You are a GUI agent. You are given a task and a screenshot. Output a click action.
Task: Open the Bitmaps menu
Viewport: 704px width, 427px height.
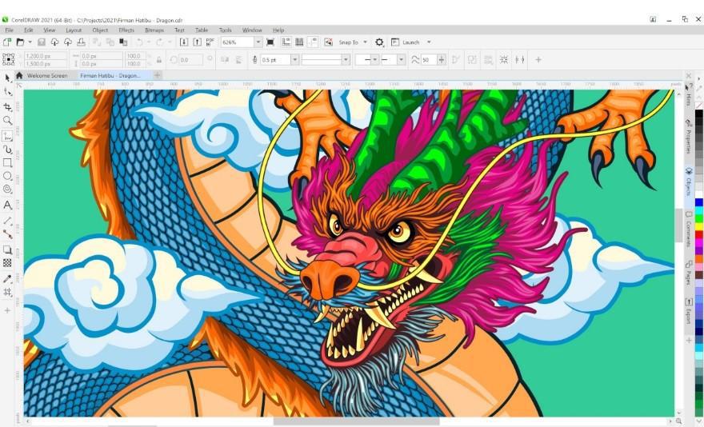154,30
